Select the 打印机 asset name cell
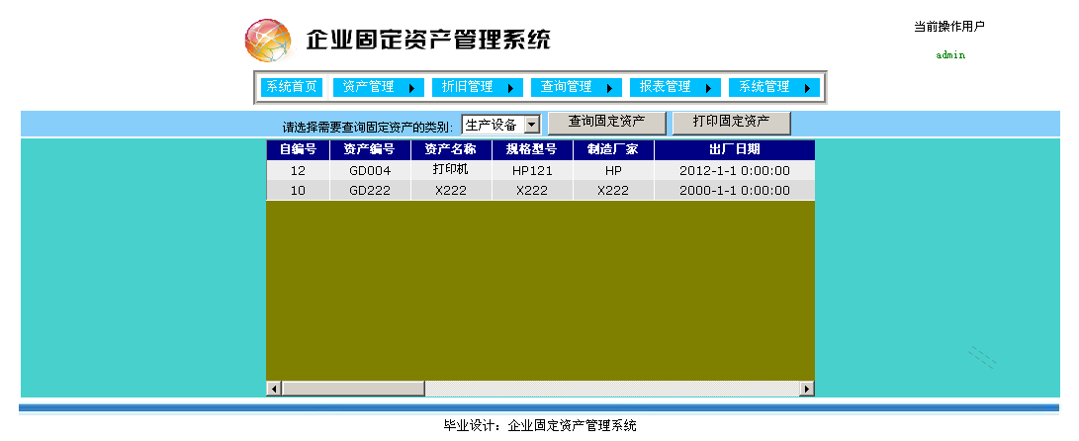This screenshot has width=1079, height=441. [x=451, y=171]
